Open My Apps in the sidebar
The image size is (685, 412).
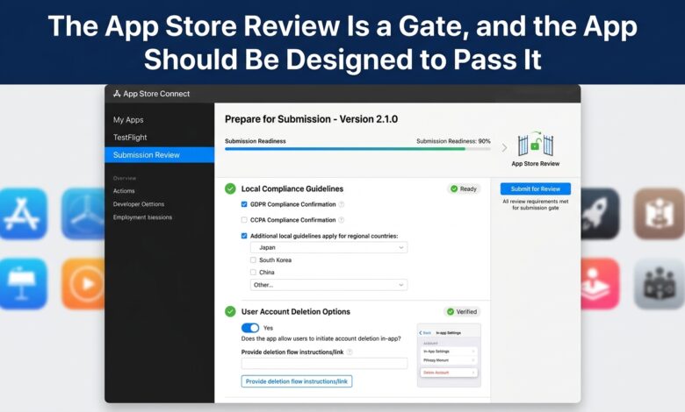[x=128, y=120]
